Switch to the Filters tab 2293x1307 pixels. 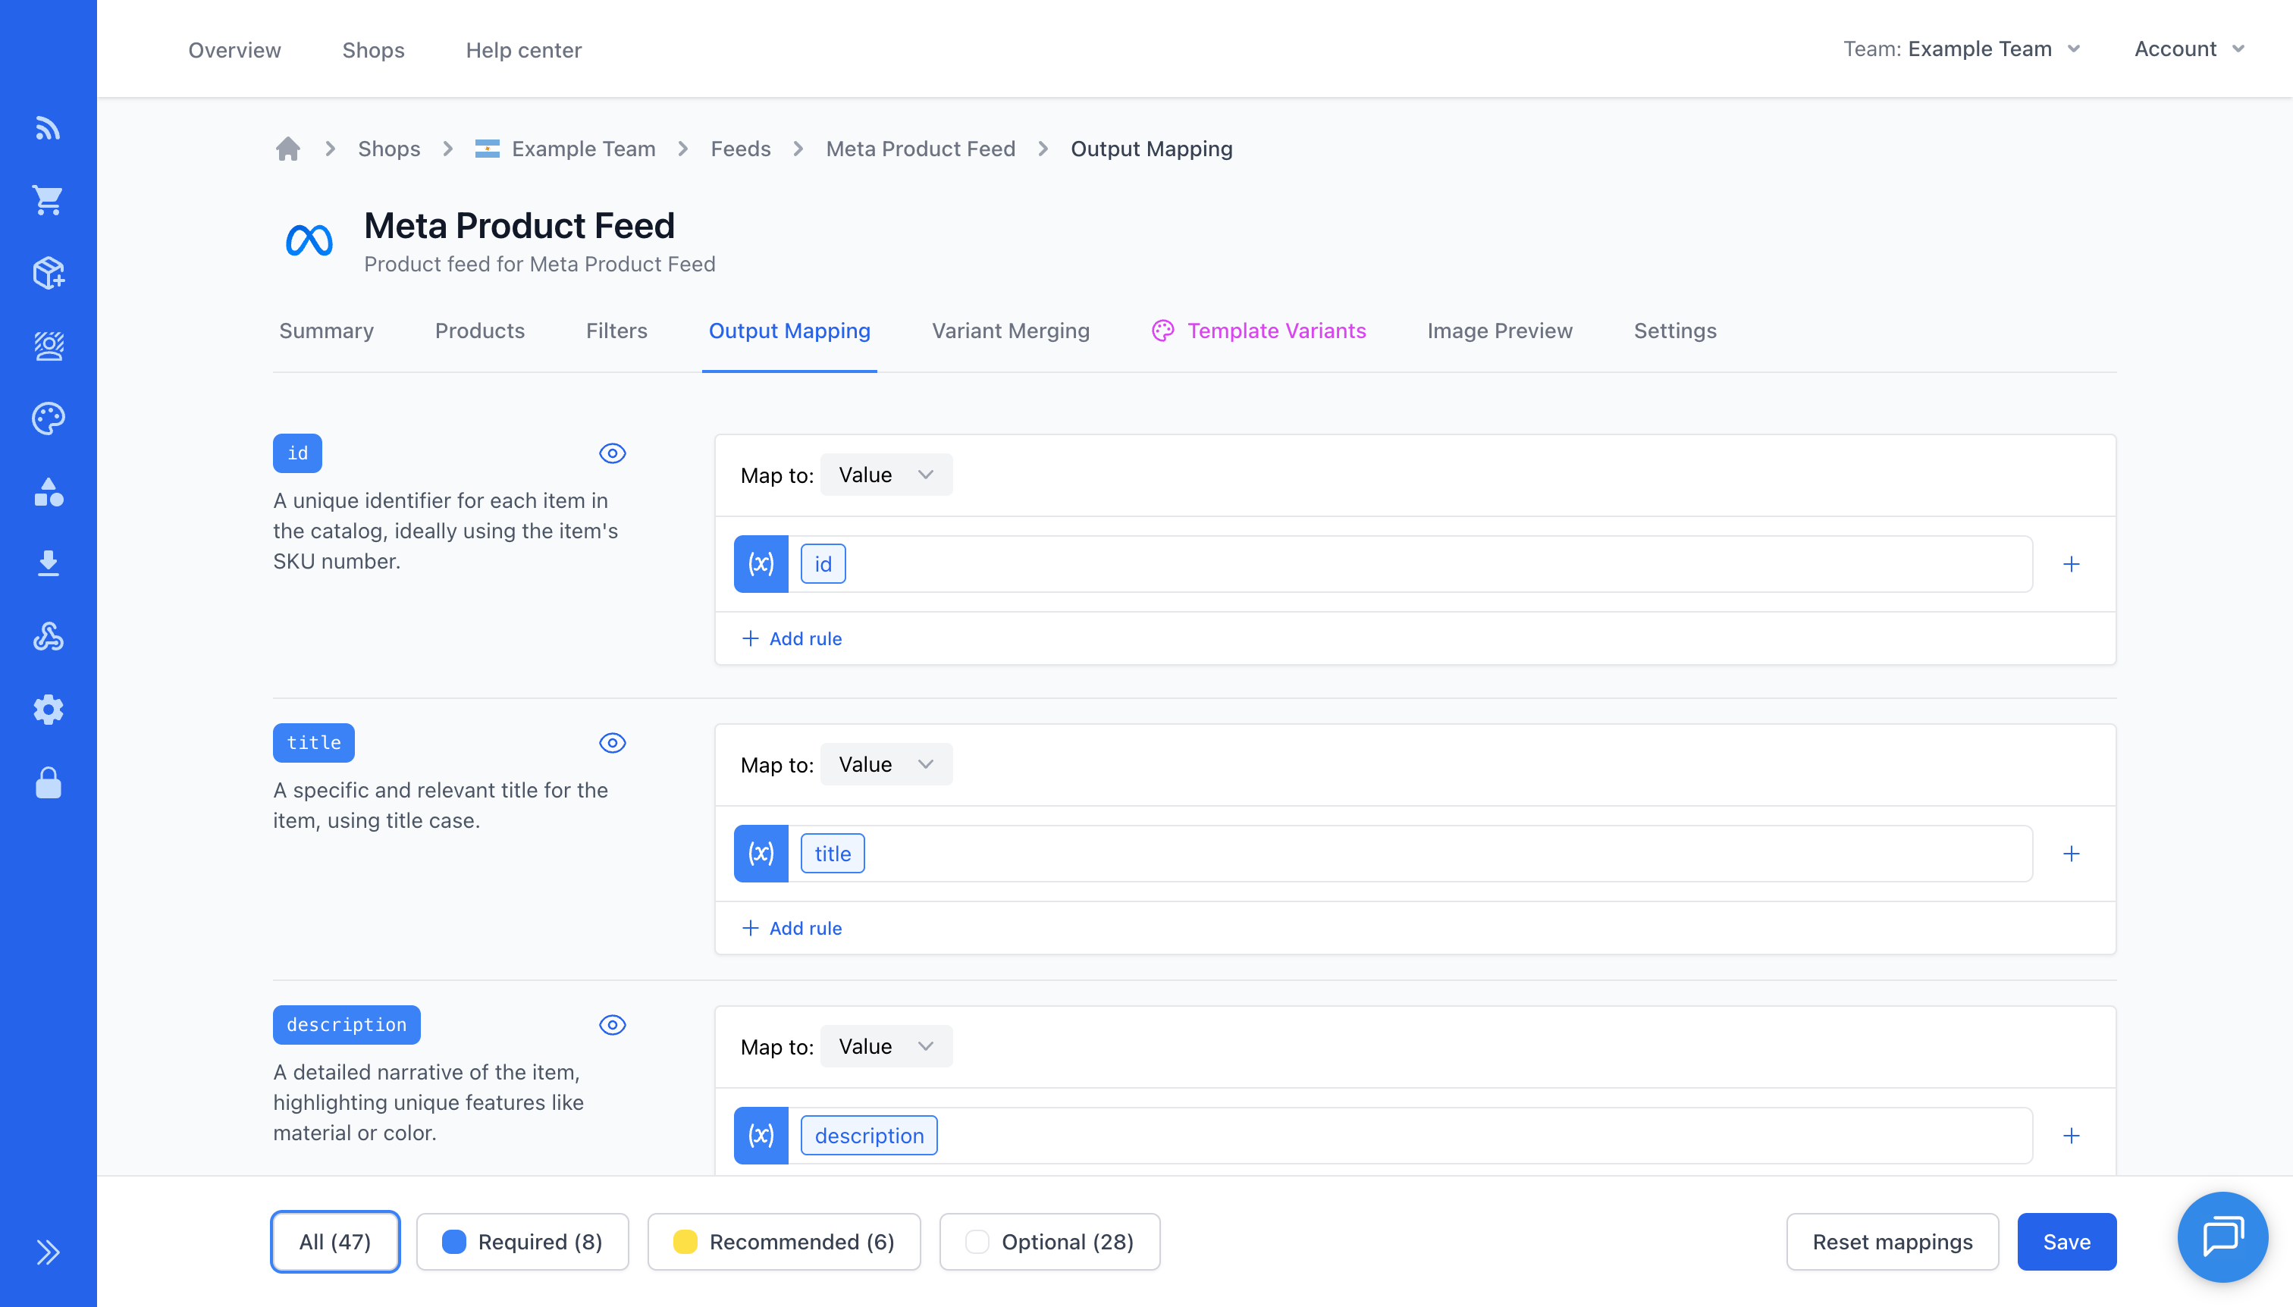click(x=616, y=331)
